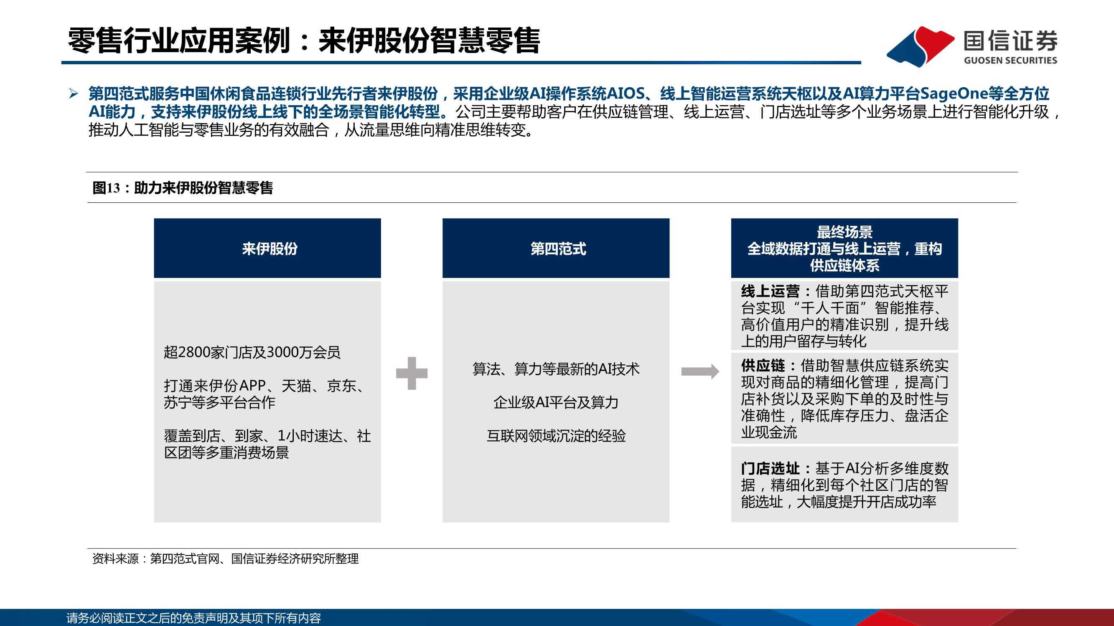Viewport: 1114px width, 626px height.
Task: Select text 上的用户留存与转化
Action: 804,341
